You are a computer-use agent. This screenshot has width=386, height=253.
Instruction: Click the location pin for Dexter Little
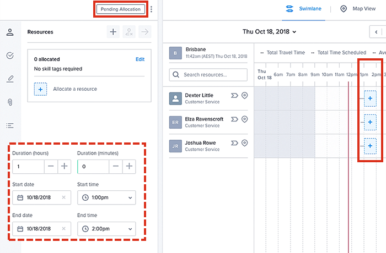[x=245, y=96]
